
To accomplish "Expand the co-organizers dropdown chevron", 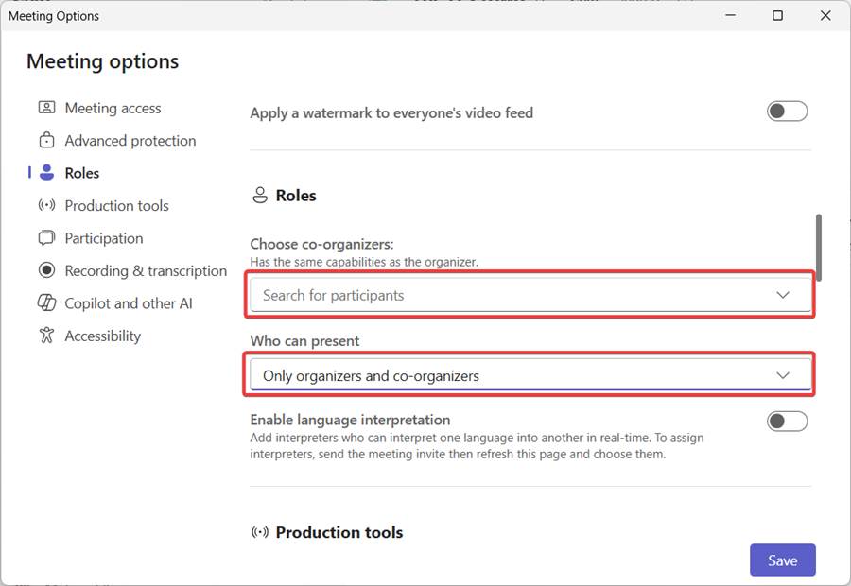I will [x=783, y=295].
